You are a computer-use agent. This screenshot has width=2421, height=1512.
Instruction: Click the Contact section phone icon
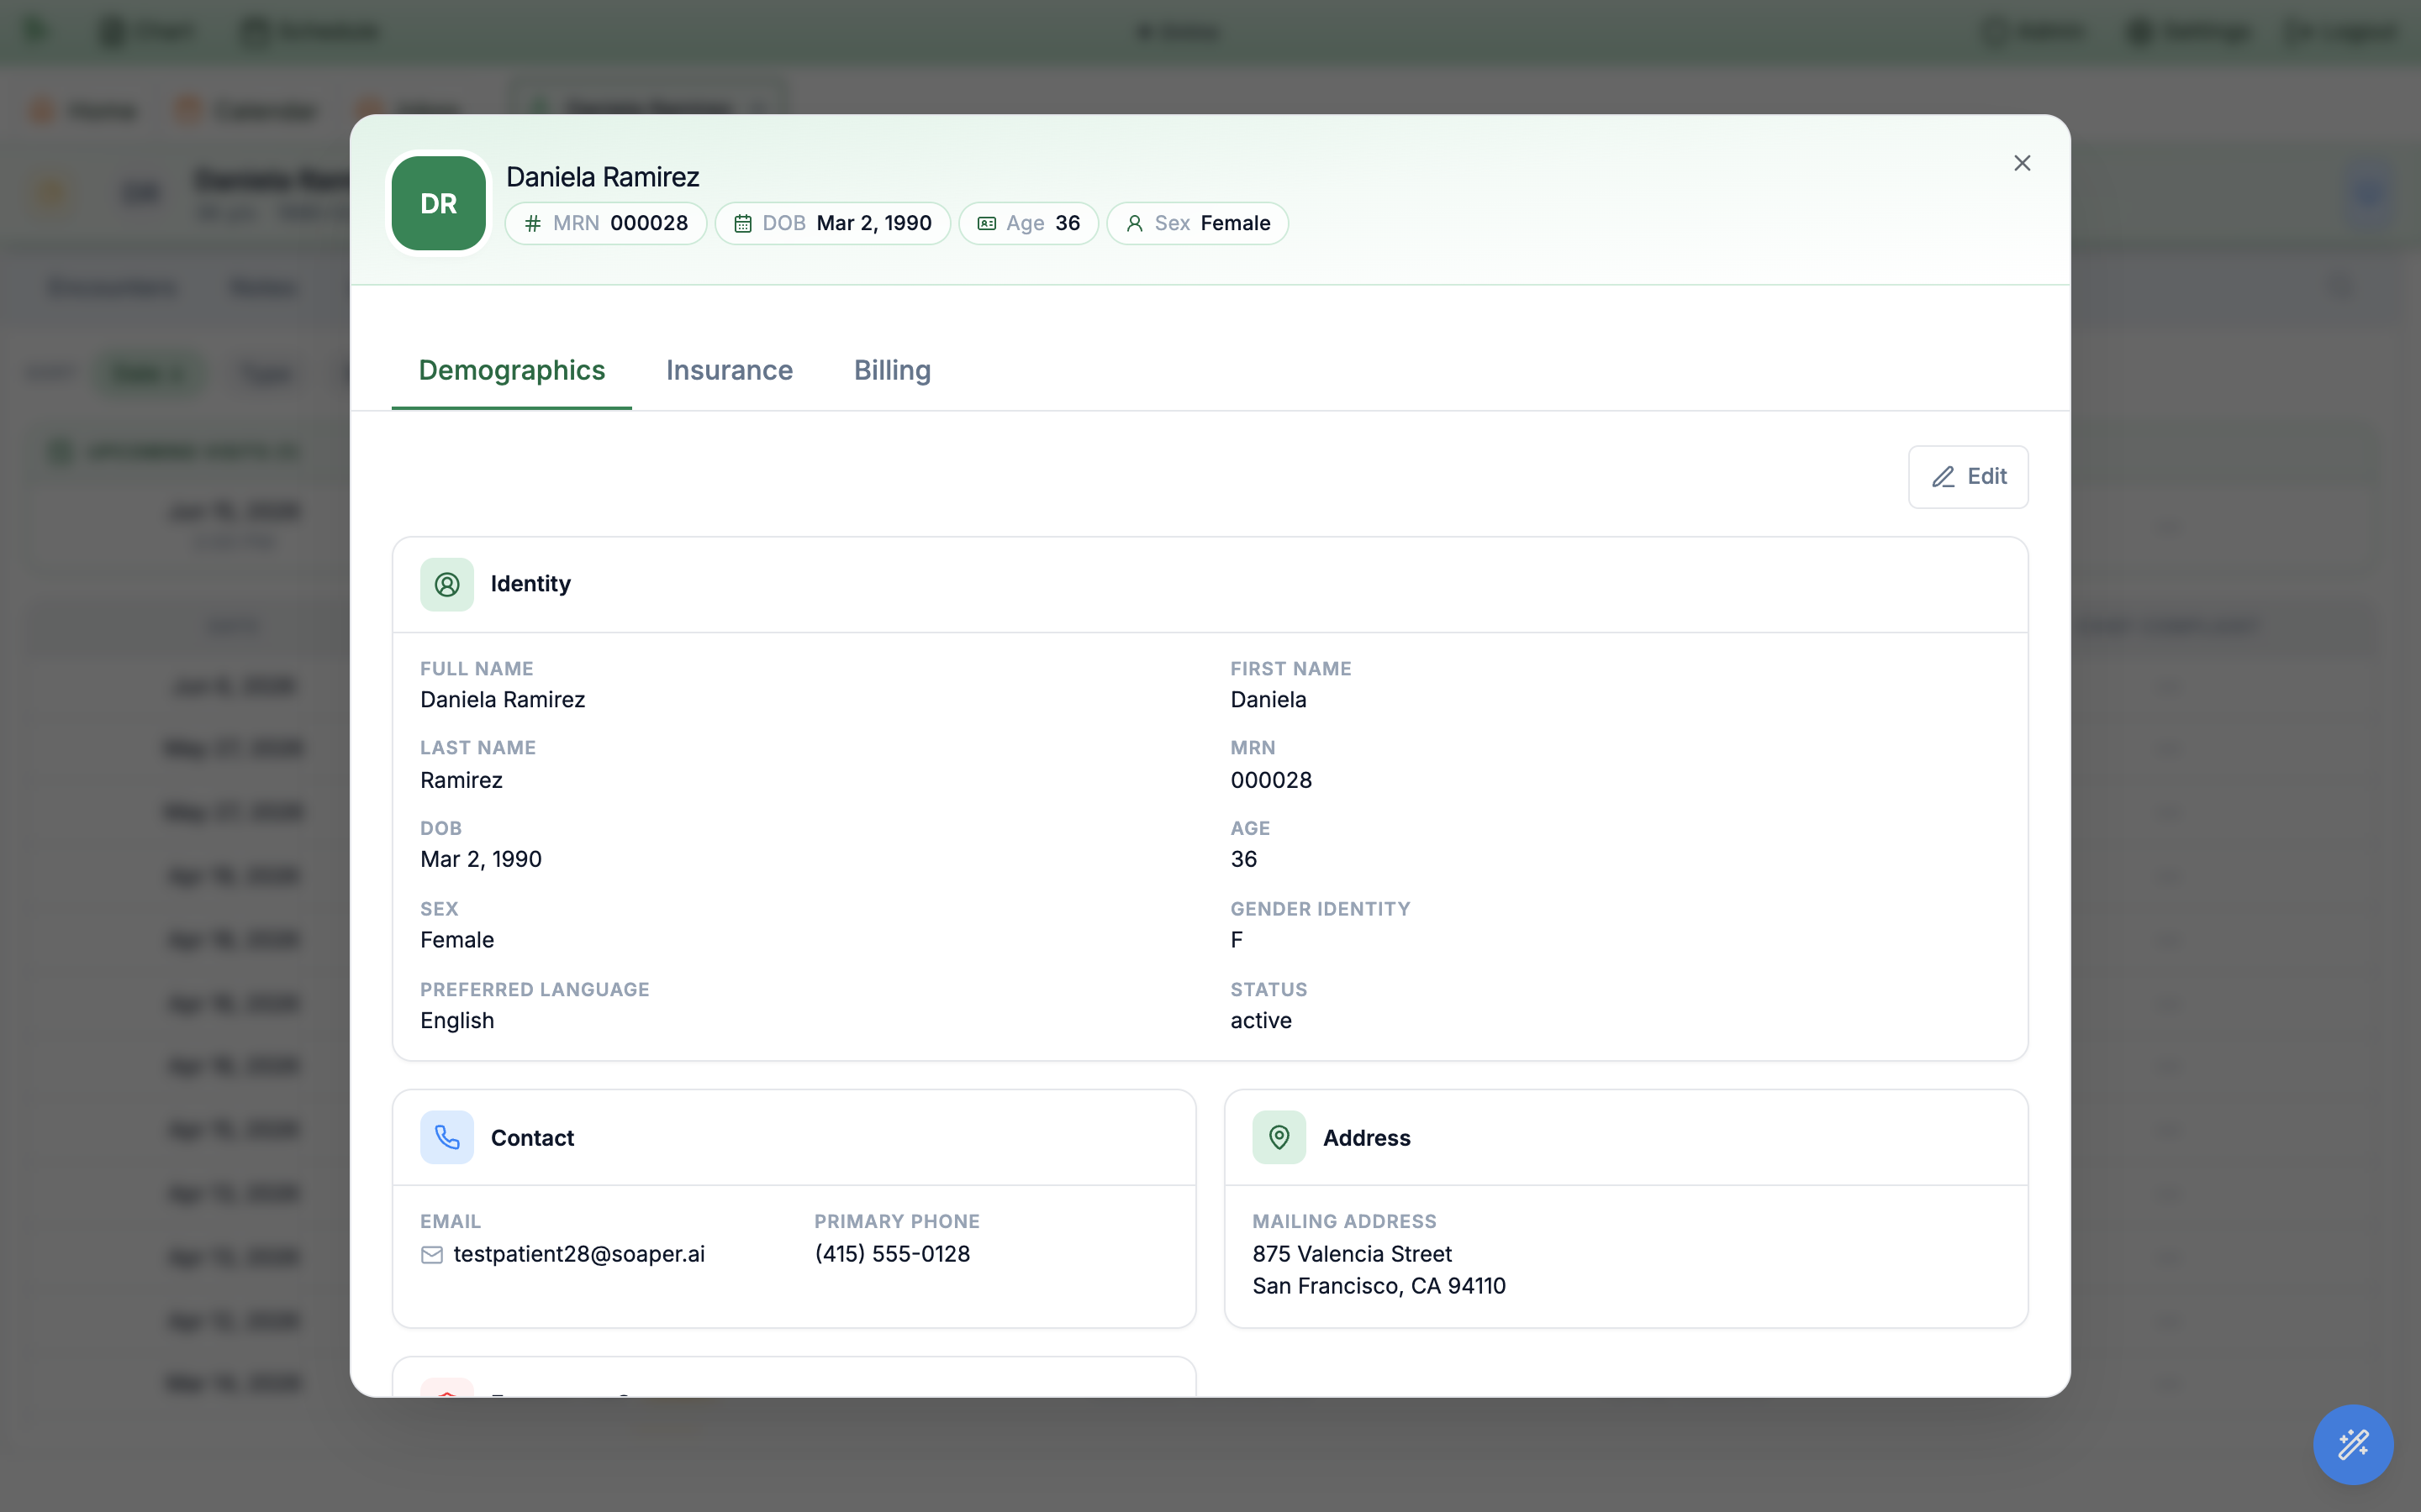pos(447,1137)
